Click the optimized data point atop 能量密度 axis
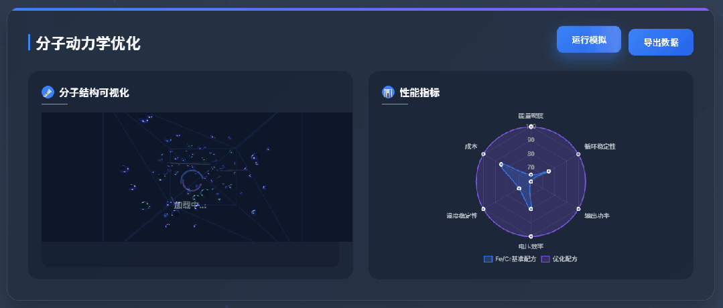The image size is (723, 308). coord(531,126)
